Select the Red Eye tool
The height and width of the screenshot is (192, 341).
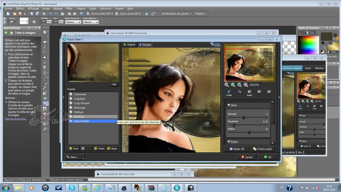pyautogui.click(x=45, y=62)
